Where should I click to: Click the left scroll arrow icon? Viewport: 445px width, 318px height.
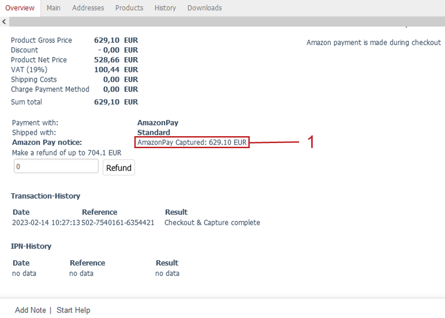tap(4, 22)
